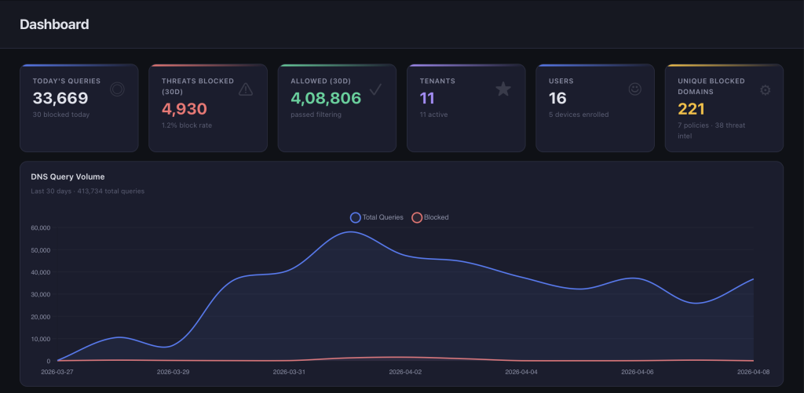Select the checkmark icon on Allowed card
Image resolution: width=804 pixels, height=393 pixels.
coord(375,89)
